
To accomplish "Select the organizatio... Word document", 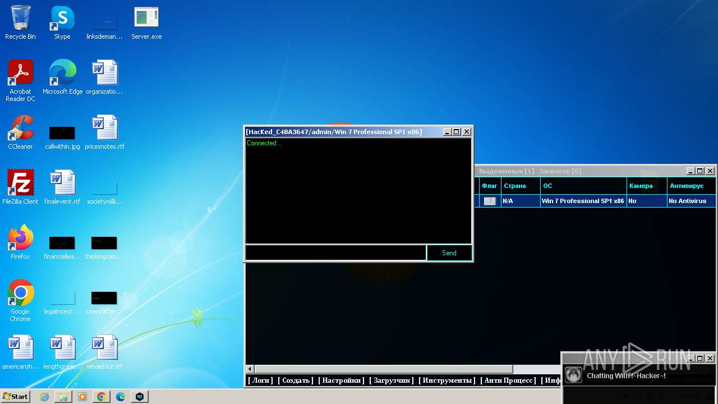I will [104, 77].
